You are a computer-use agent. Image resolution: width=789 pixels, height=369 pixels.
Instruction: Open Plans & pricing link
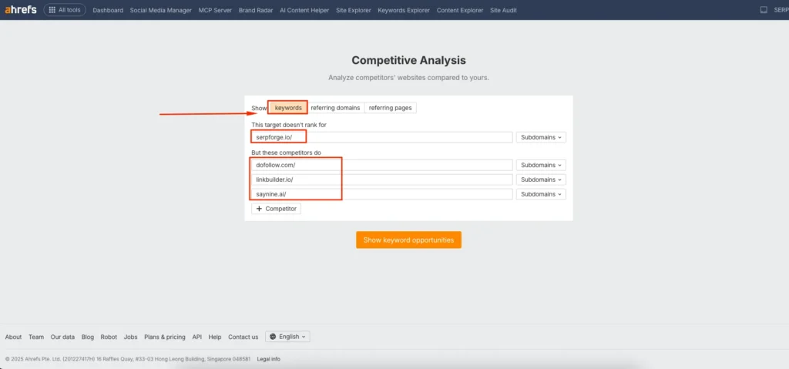165,337
